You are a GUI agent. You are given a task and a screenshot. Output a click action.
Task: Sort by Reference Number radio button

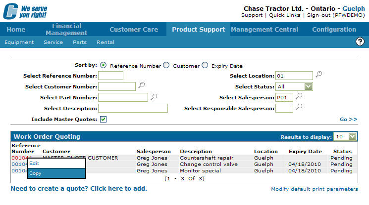point(103,65)
